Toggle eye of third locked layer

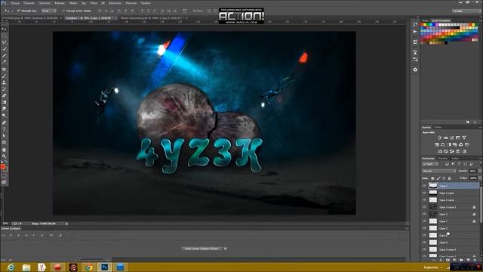click(424, 221)
